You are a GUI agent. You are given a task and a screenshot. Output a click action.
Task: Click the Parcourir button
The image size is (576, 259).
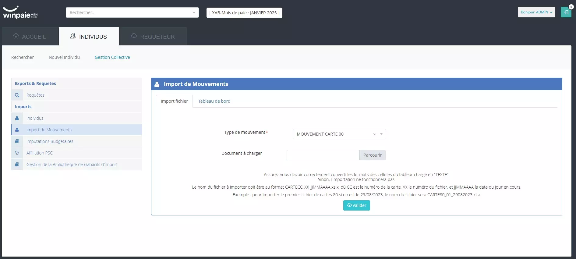point(373,155)
